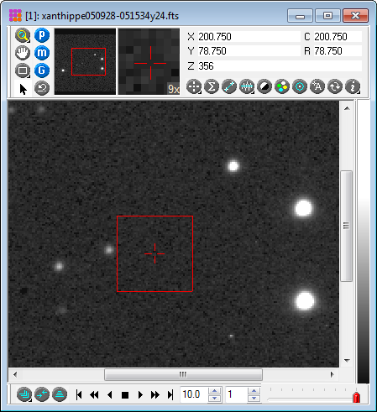The image size is (377, 412).
Task: Open the Sigma statistics tool
Action: (x=212, y=86)
